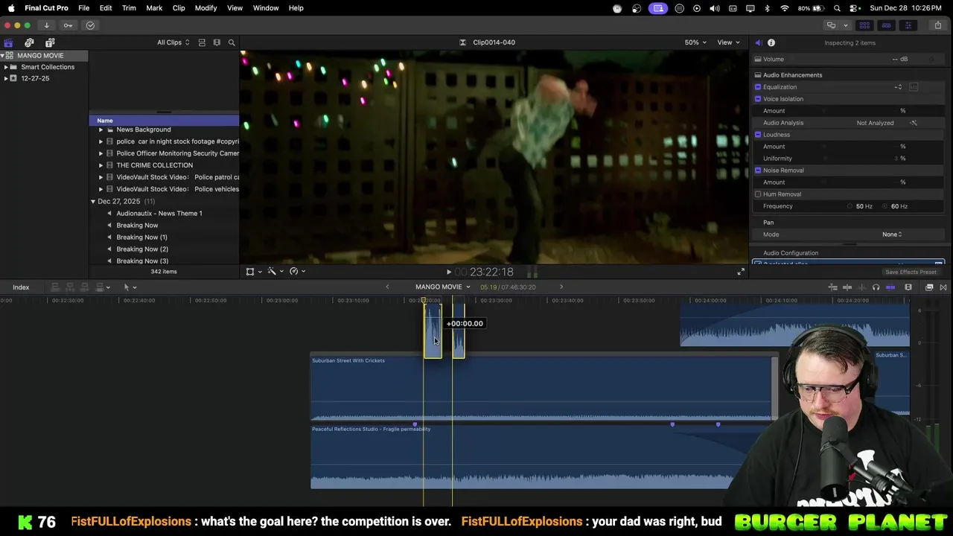The image size is (953, 536).
Task: Select the Breaking Now (2) audio clip
Action: [x=142, y=249]
